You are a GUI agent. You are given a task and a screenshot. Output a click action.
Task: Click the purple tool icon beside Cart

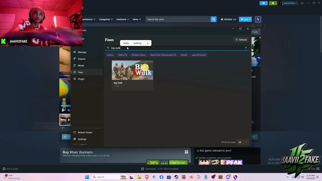[x=258, y=19]
